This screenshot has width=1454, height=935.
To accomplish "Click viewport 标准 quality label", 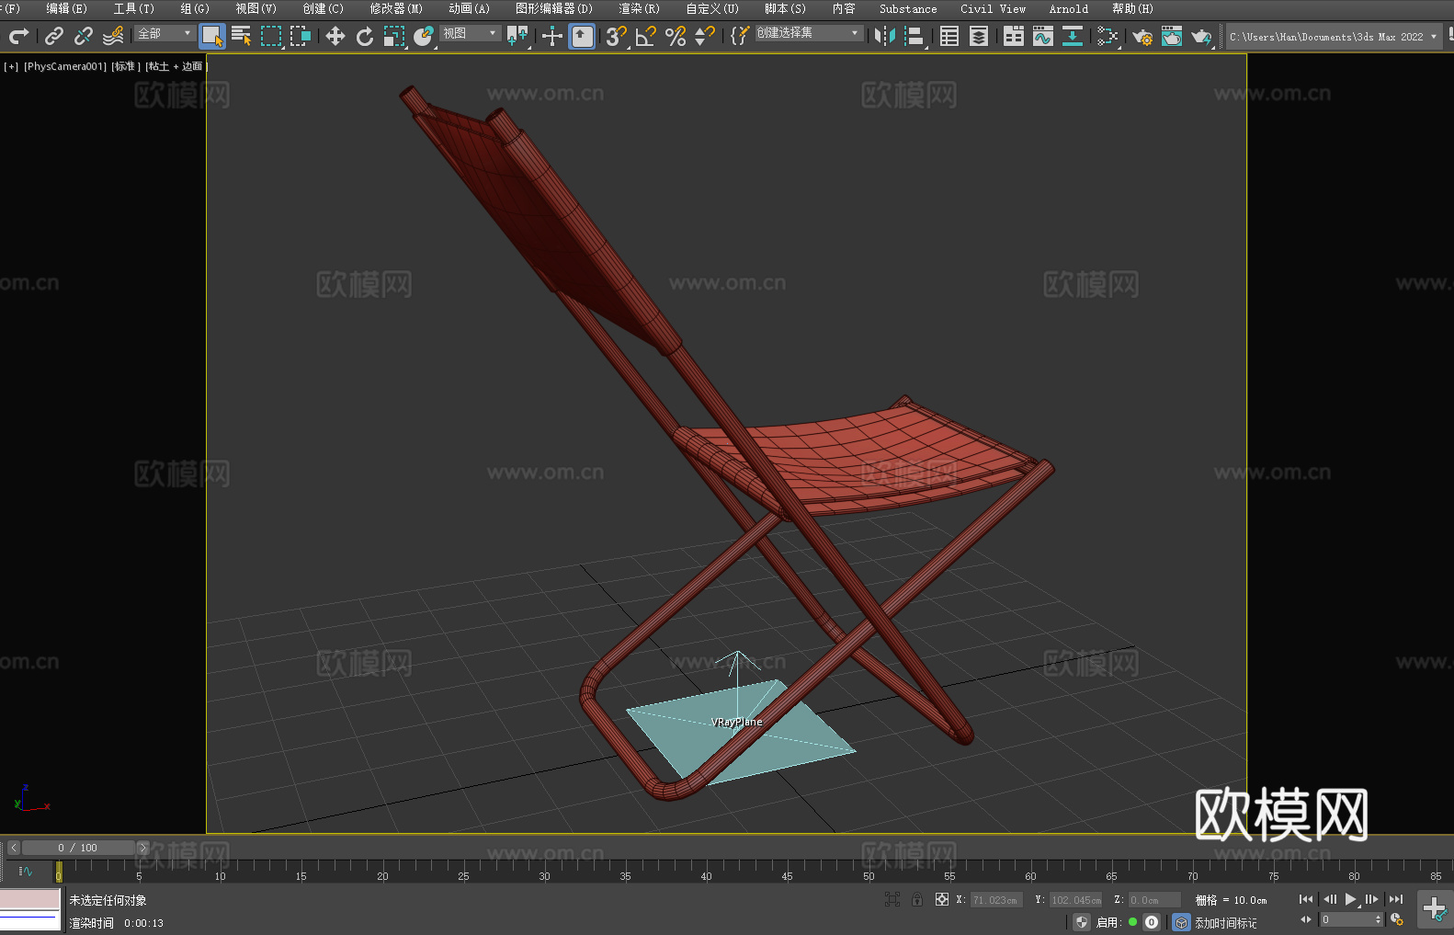I will 126,66.
